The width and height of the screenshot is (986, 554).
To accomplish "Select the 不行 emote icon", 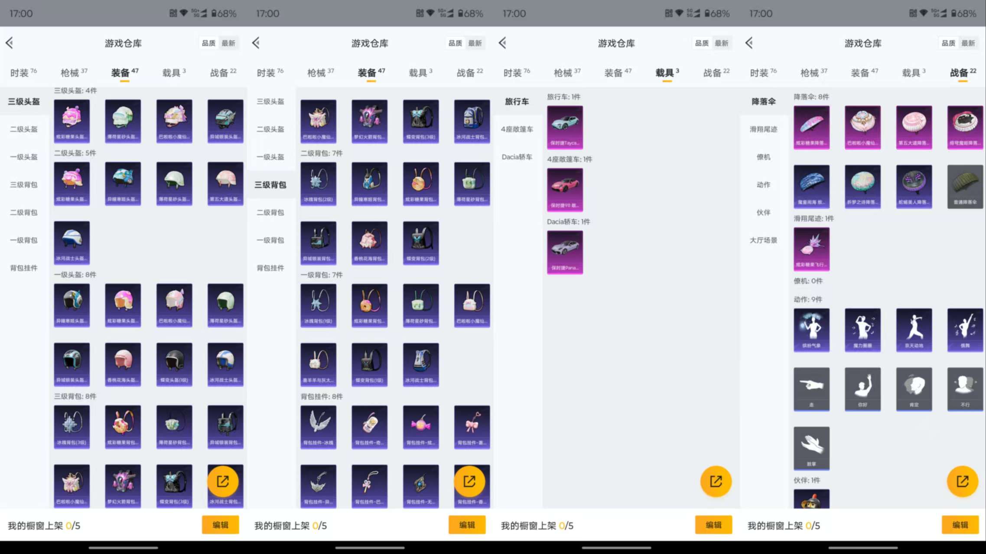I will 965,389.
